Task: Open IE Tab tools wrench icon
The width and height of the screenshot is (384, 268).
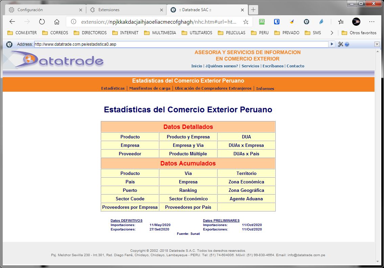Action: coord(340,44)
